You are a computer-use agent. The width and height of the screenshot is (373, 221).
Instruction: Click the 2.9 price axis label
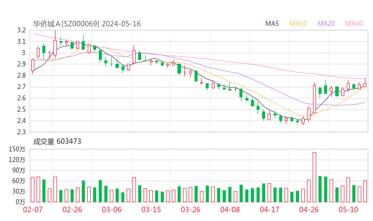point(21,64)
